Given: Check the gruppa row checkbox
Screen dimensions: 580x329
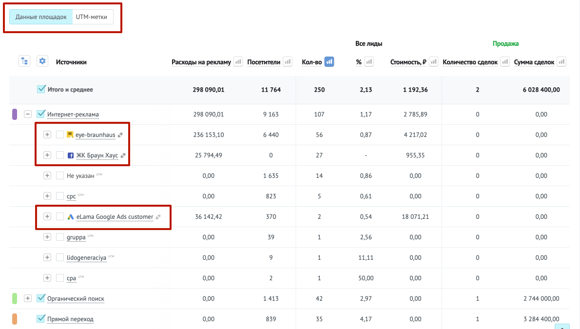Looking at the screenshot, I should [x=59, y=237].
